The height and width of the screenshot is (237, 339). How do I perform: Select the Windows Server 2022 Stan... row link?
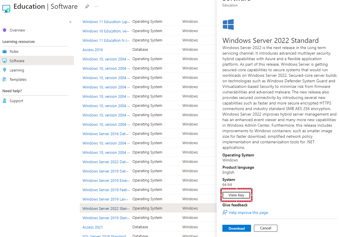coord(106,208)
